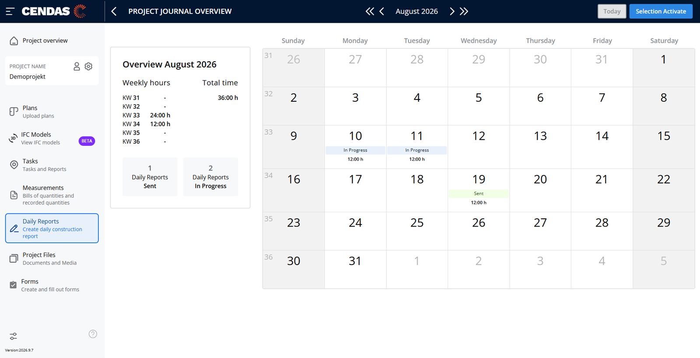Jump back one year with double-left chevrons

[x=370, y=11]
